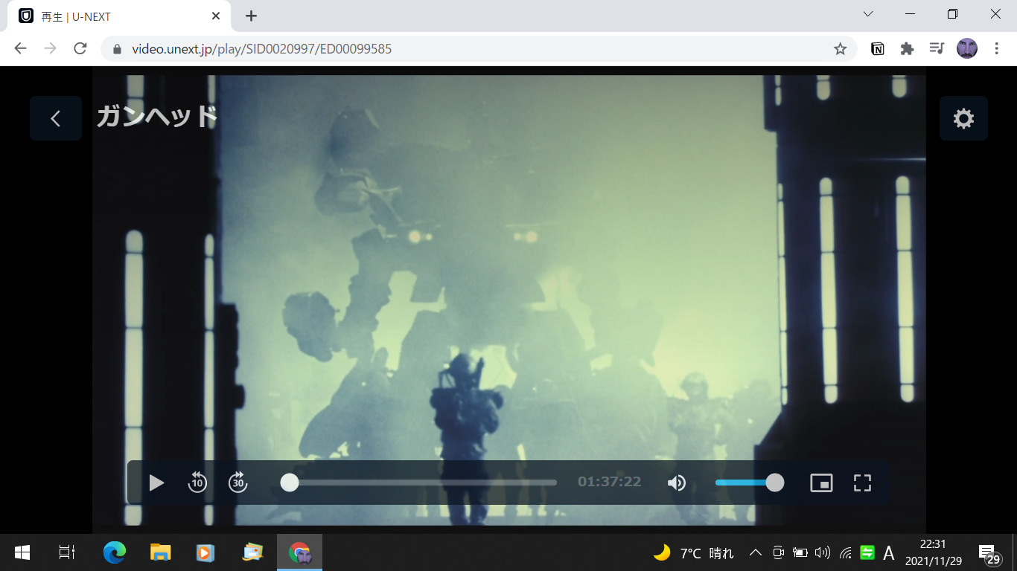This screenshot has width=1017, height=571.
Task: Open clock showing 22:31 2021/11/29
Action: coord(934,552)
